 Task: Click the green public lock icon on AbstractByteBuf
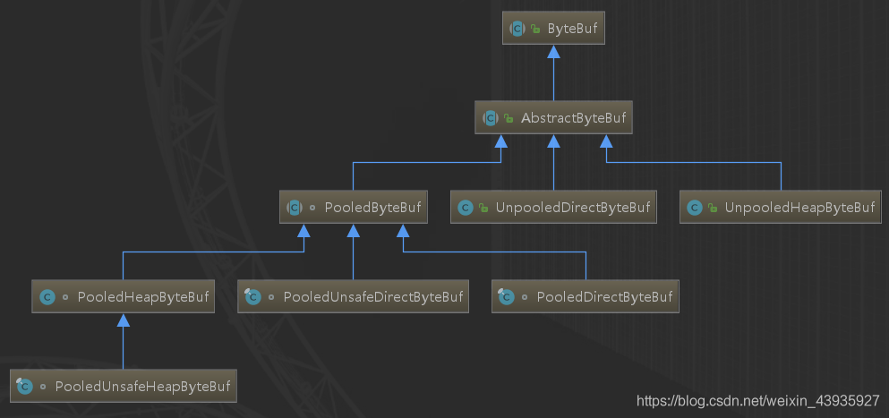point(509,117)
